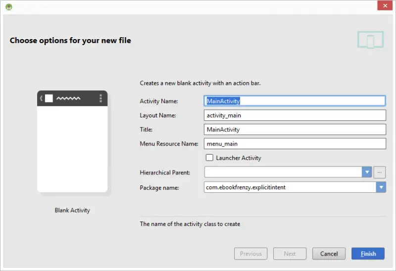Open the Hierarchical Parent browse button
The width and height of the screenshot is (396, 271).
click(380, 172)
